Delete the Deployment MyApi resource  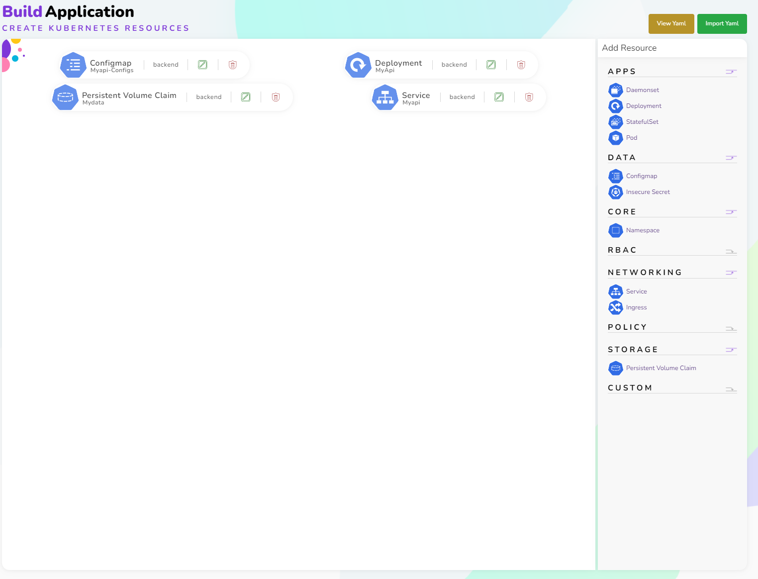(x=521, y=65)
